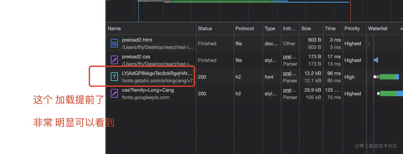Click the red load marker in timeline overview
The height and width of the screenshot is (154, 403).
coord(350,11)
